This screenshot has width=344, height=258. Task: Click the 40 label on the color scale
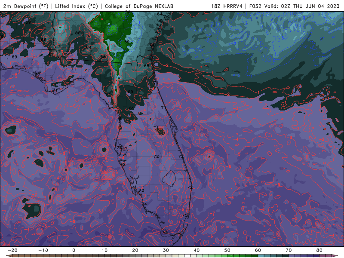point(197,250)
